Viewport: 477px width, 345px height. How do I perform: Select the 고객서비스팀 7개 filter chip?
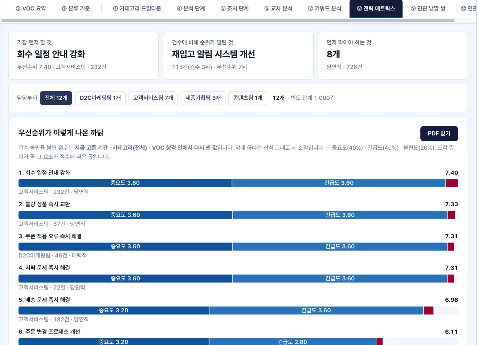pyautogui.click(x=153, y=98)
